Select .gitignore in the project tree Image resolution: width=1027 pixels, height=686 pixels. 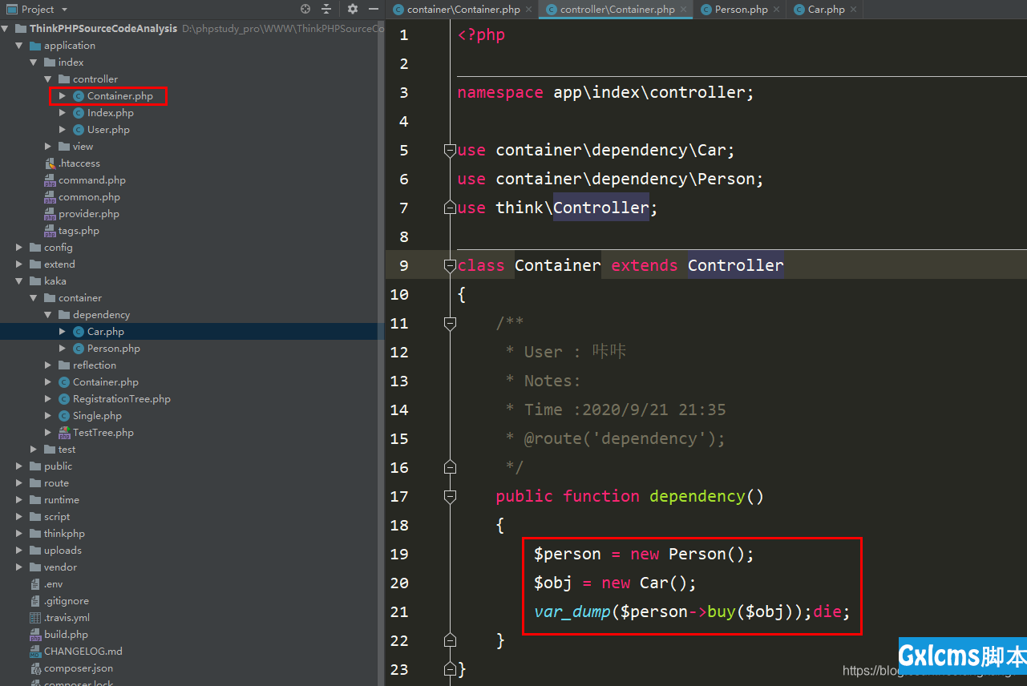point(67,601)
